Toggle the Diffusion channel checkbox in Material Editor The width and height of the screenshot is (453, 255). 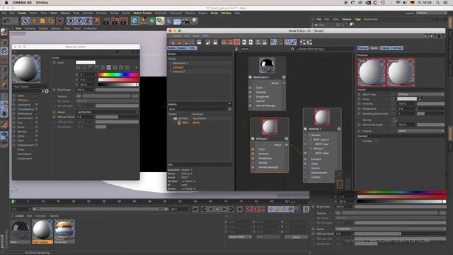pyautogui.click(x=36, y=100)
